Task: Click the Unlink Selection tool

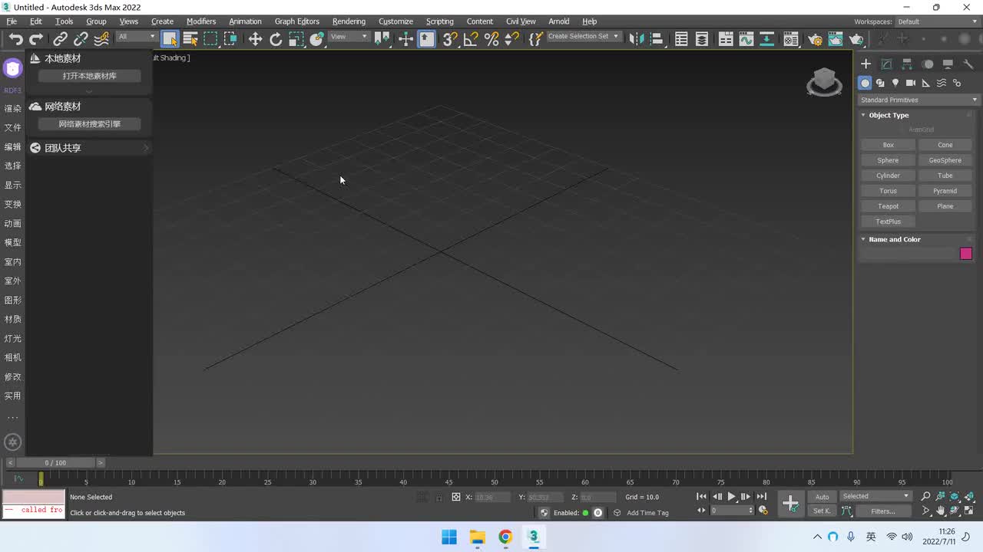Action: coord(80,39)
